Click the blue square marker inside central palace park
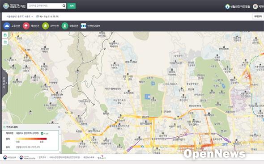 (147, 97)
